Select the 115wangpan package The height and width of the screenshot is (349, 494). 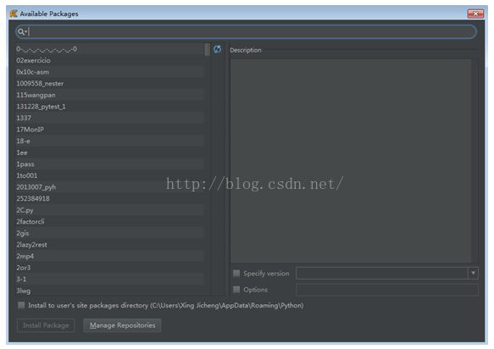point(109,95)
